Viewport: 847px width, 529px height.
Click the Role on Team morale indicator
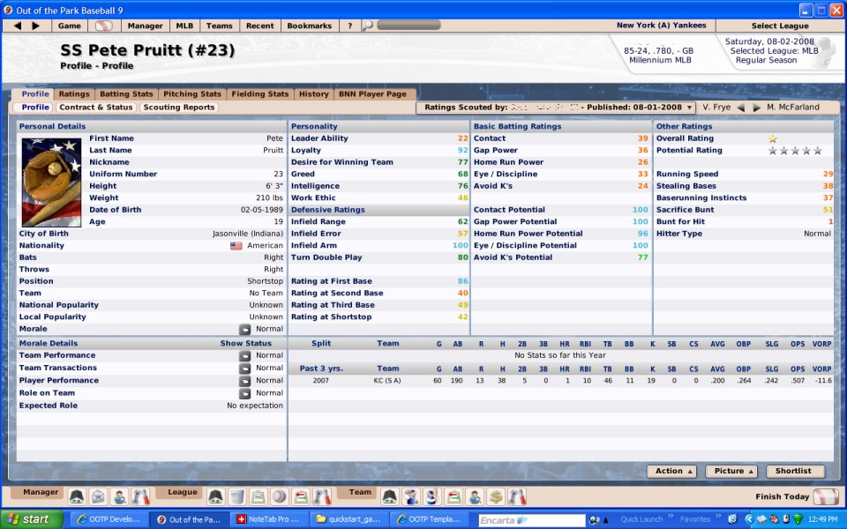tap(244, 393)
